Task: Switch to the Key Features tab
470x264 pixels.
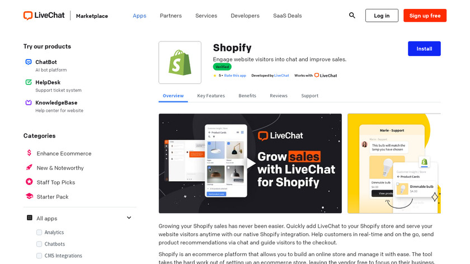Action: click(211, 96)
